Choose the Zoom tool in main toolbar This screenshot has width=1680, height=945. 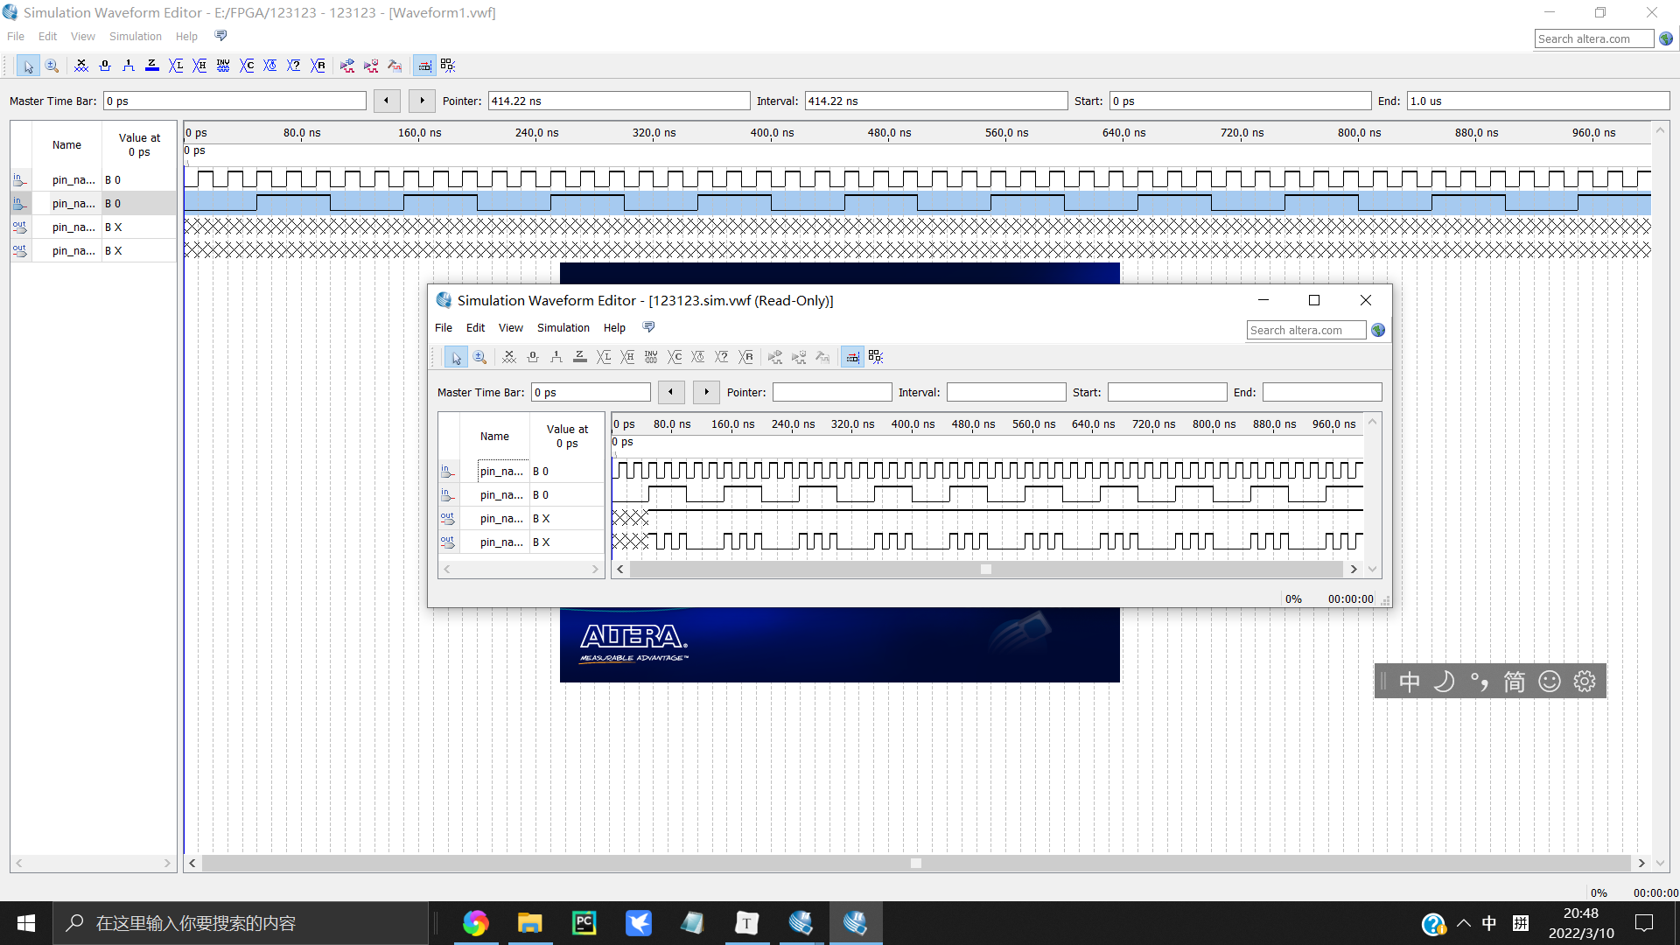tap(52, 66)
